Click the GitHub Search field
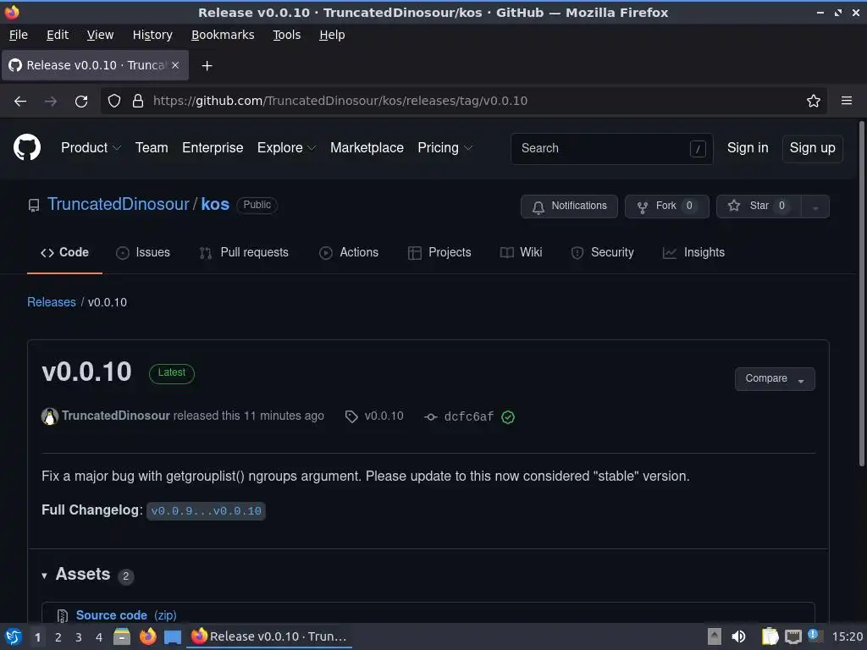This screenshot has height=650, width=867. point(611,148)
